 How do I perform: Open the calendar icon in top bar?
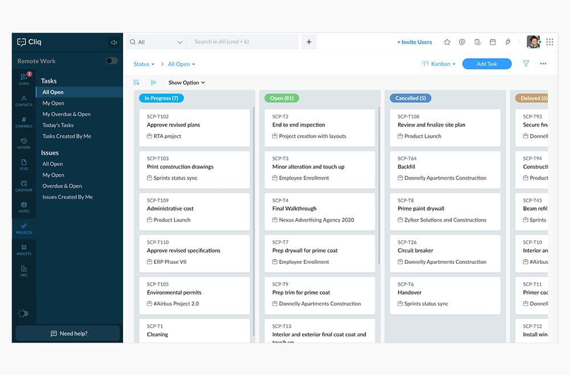pos(492,42)
